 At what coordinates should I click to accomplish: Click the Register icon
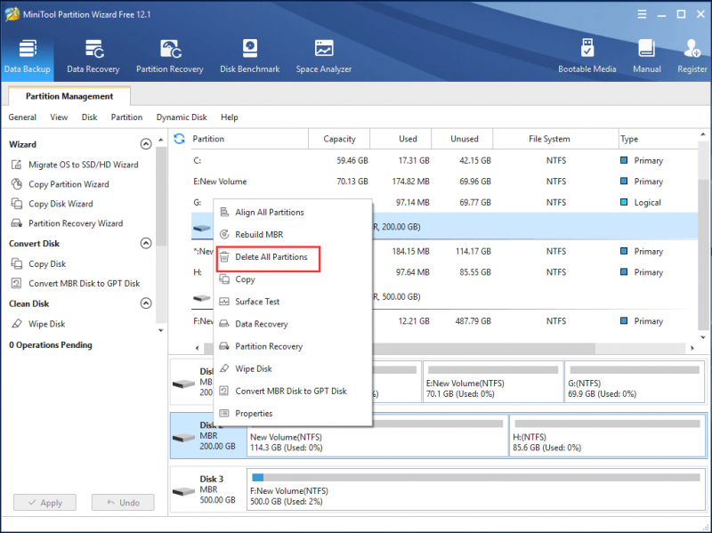[x=692, y=57]
